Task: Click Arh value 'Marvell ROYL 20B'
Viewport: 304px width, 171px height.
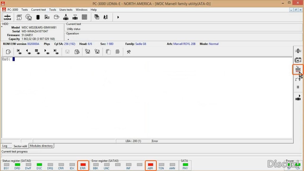Action: (x=184, y=44)
